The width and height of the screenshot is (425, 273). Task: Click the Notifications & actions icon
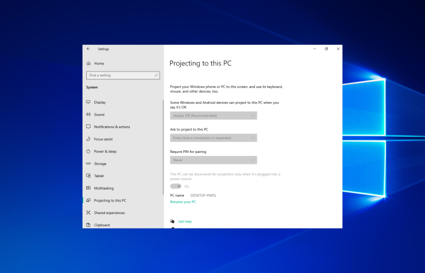pos(88,126)
